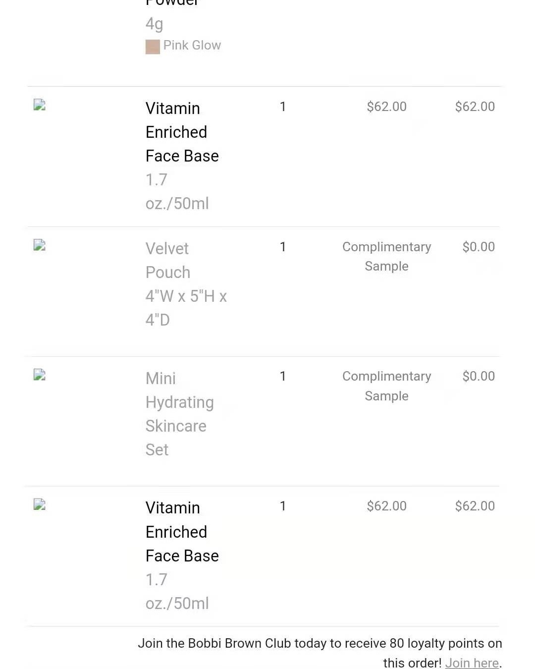Click the first Vitamin Enriched Face Base thumbnail
This screenshot has height=669, width=535.
pyautogui.click(x=40, y=105)
